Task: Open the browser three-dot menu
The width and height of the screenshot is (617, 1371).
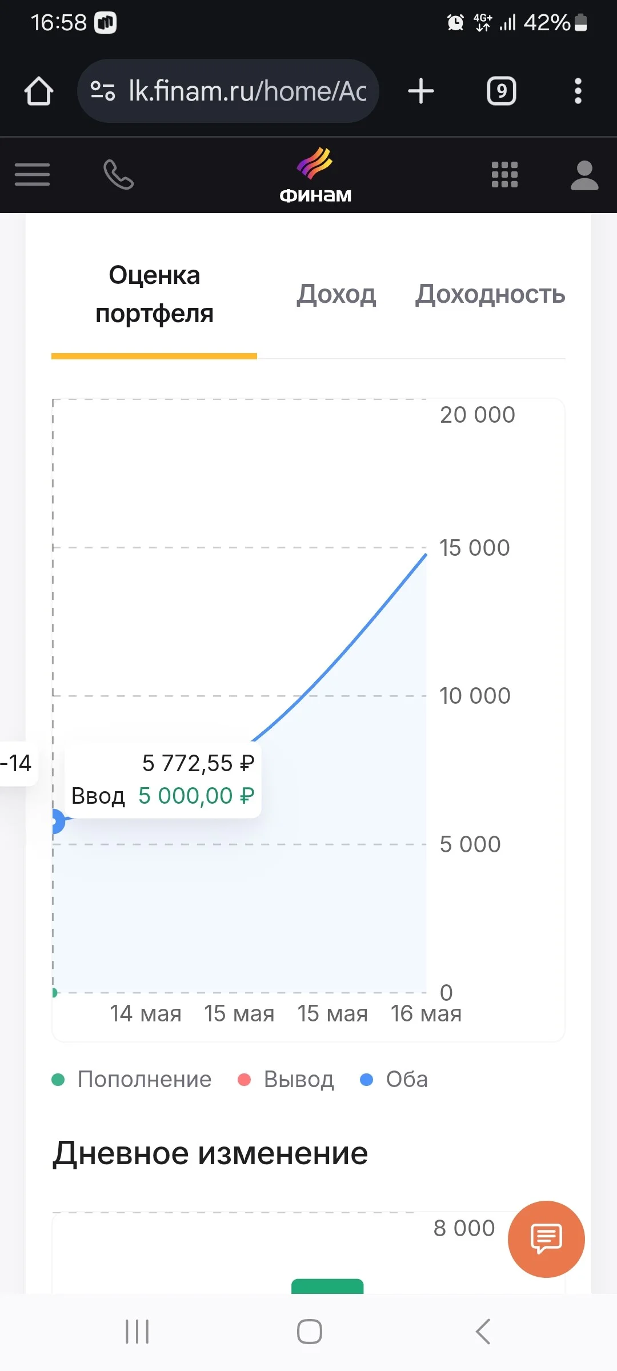Action: tap(578, 91)
